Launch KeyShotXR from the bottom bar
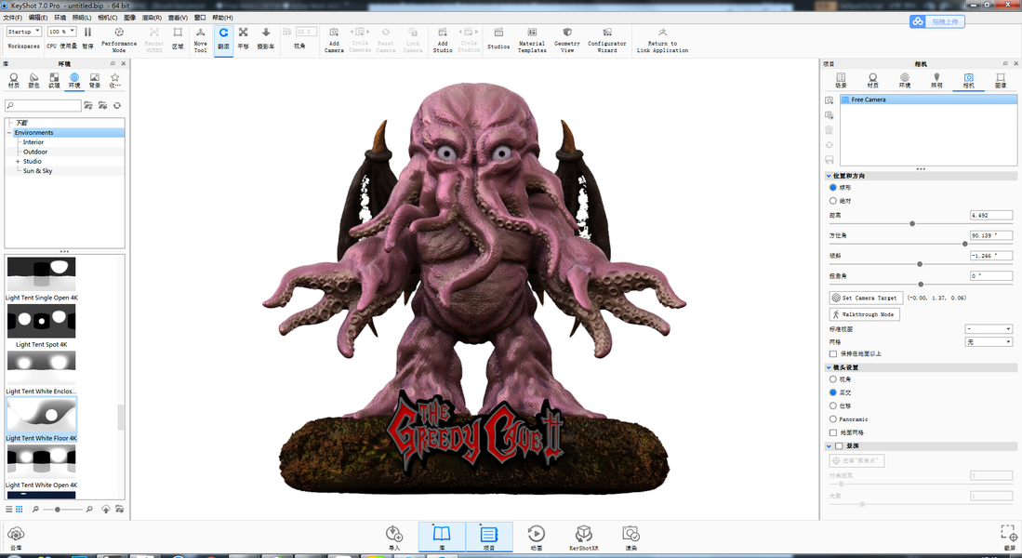Screen dimensions: 1022x558 583,534
